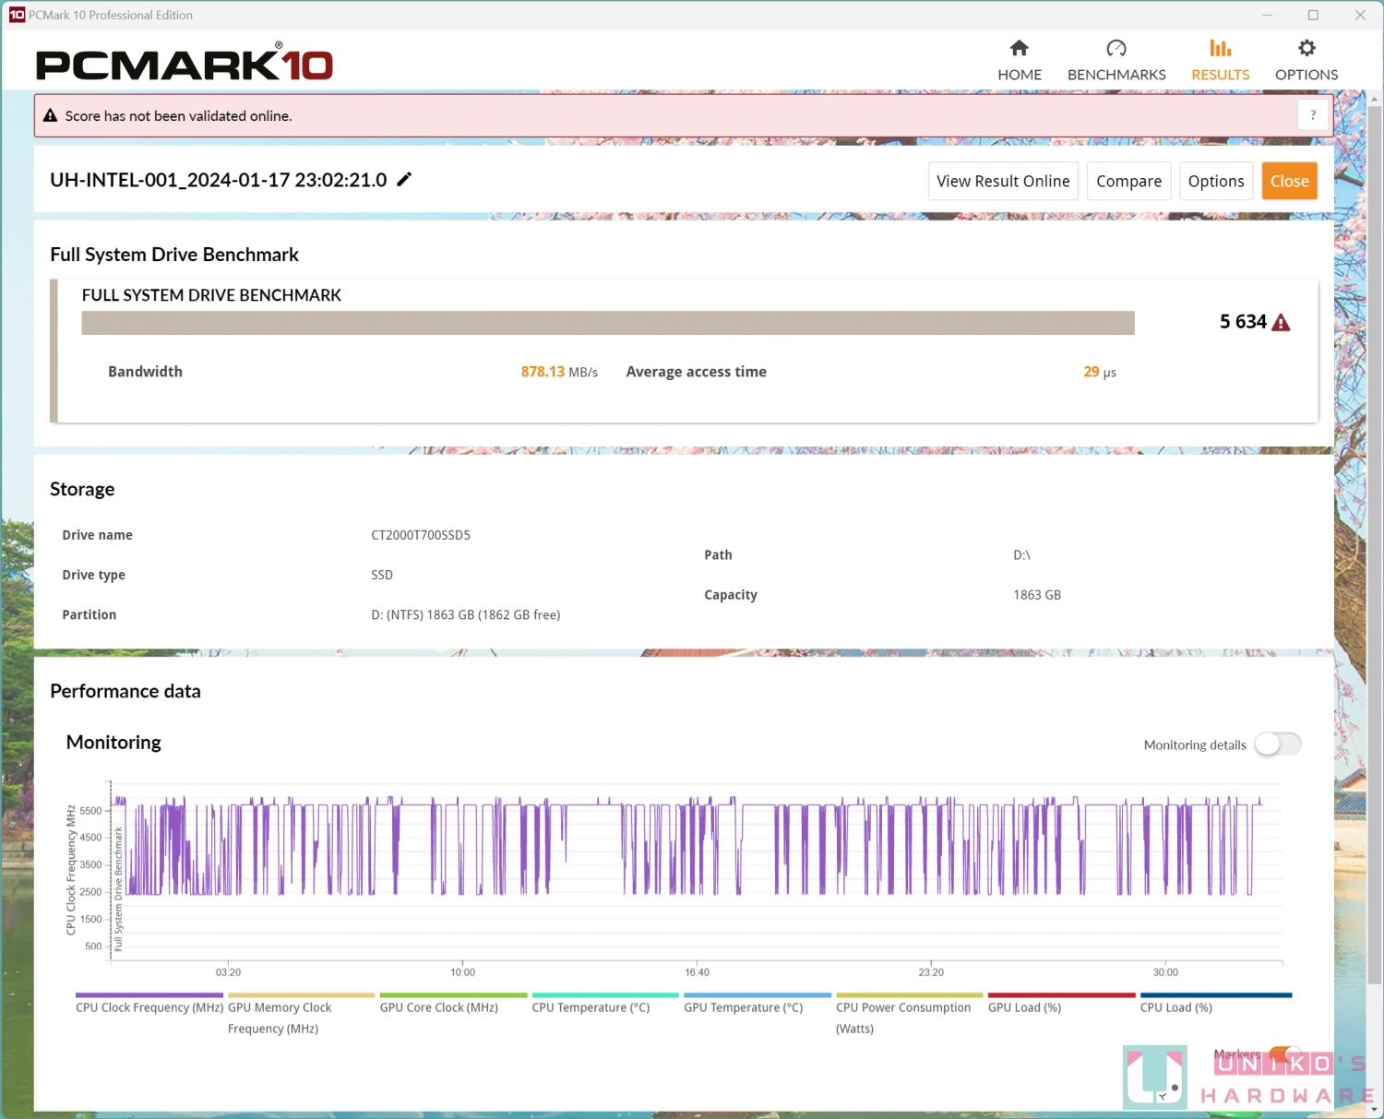Go to the HOME tab
The image size is (1384, 1119).
(1019, 61)
